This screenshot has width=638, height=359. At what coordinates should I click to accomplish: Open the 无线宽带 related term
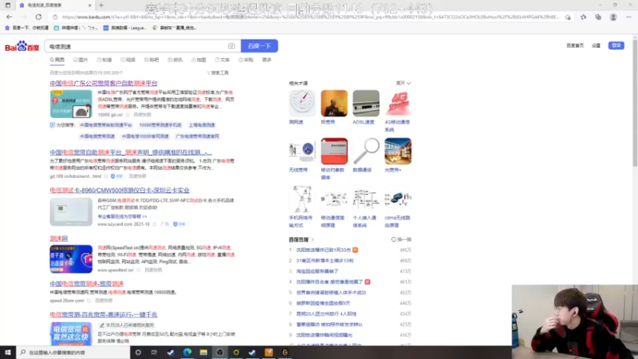(x=302, y=151)
